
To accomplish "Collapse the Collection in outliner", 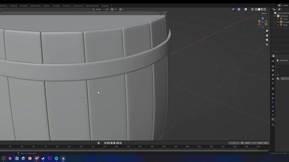I will (275, 16).
